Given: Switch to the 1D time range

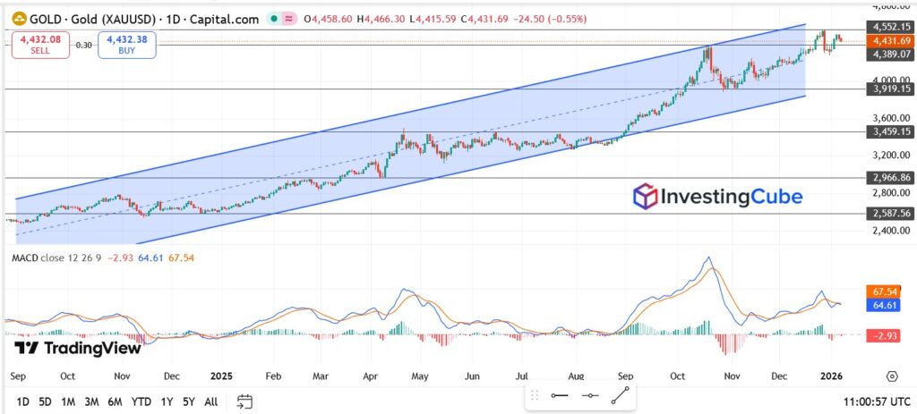Looking at the screenshot, I should 22,401.
